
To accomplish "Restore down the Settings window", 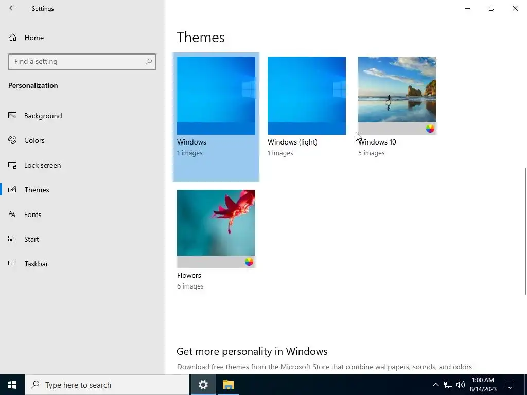I will click(x=491, y=8).
